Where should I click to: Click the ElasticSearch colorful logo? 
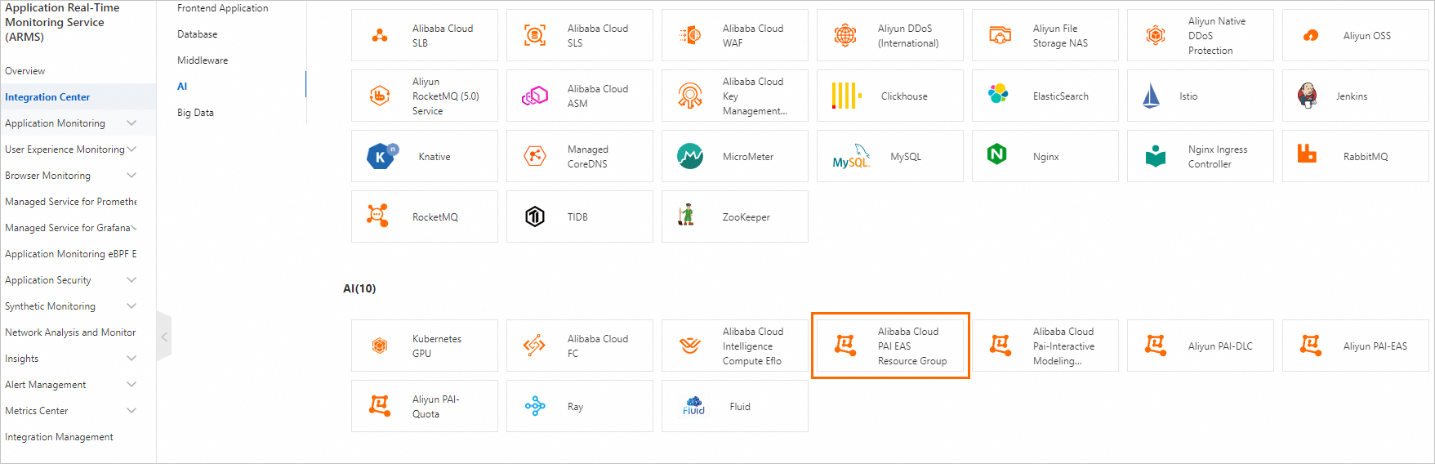click(x=997, y=94)
